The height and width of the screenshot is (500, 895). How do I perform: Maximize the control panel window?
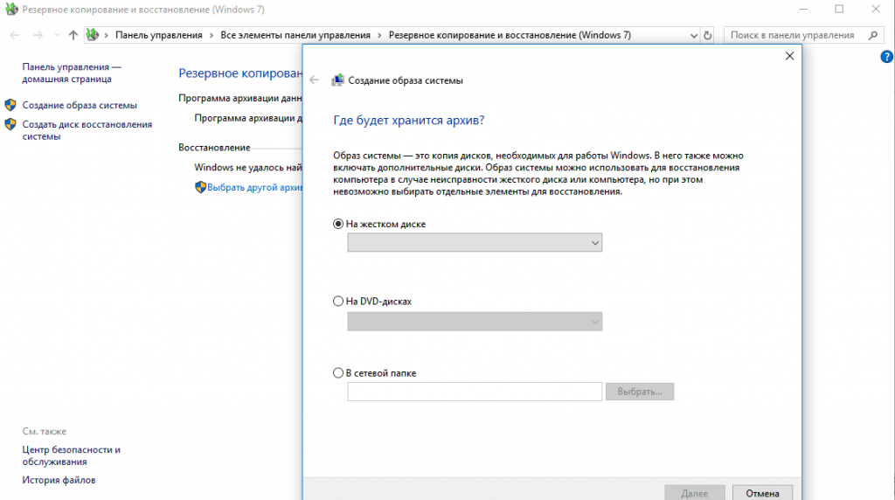pos(839,9)
